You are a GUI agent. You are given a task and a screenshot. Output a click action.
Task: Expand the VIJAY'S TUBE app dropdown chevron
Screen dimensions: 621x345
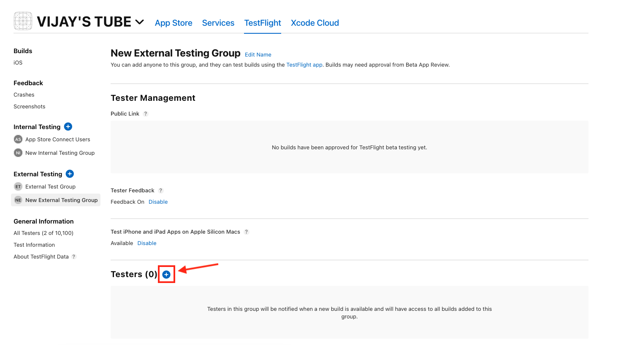139,22
